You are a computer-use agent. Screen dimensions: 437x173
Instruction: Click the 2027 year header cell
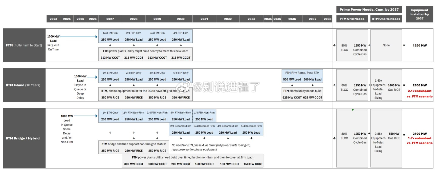pos(110,19)
